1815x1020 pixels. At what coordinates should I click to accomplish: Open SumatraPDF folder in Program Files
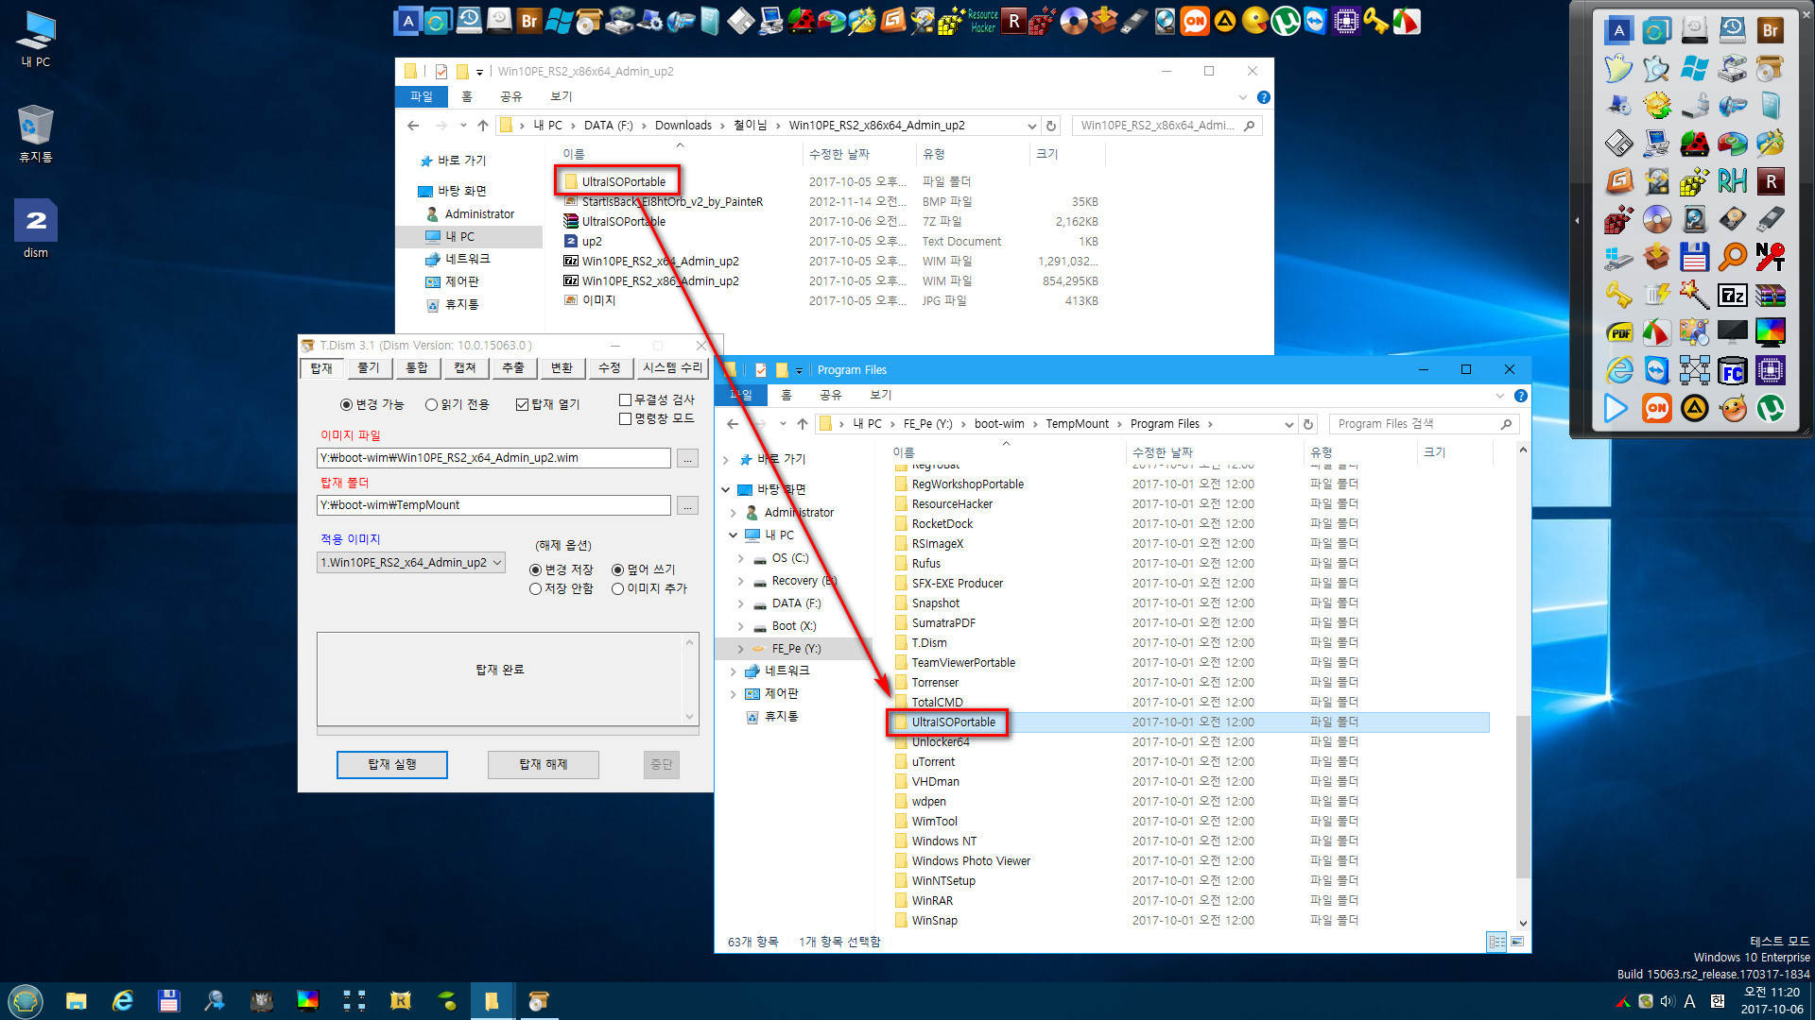(x=943, y=621)
